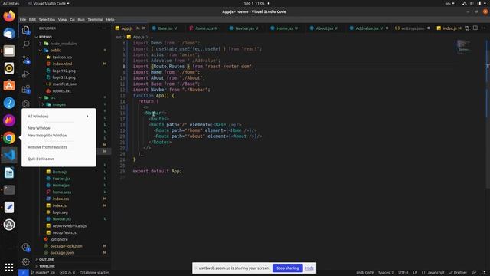Open Explorer more actions ellipsis
Viewport: 490px width, 276px height.
(104, 28)
